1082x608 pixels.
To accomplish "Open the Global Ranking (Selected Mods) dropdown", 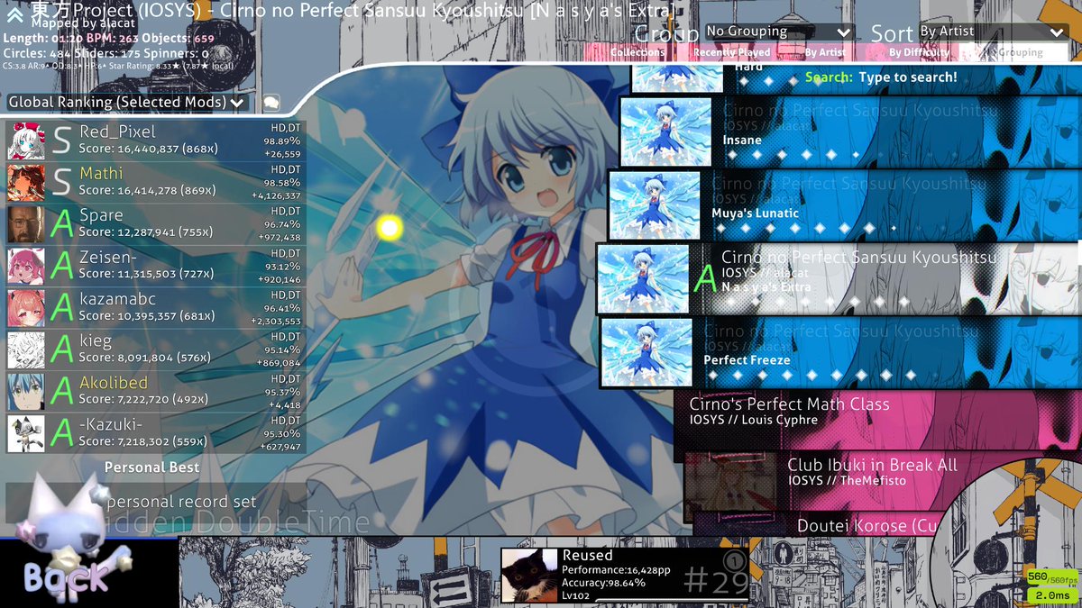I will (x=127, y=103).
